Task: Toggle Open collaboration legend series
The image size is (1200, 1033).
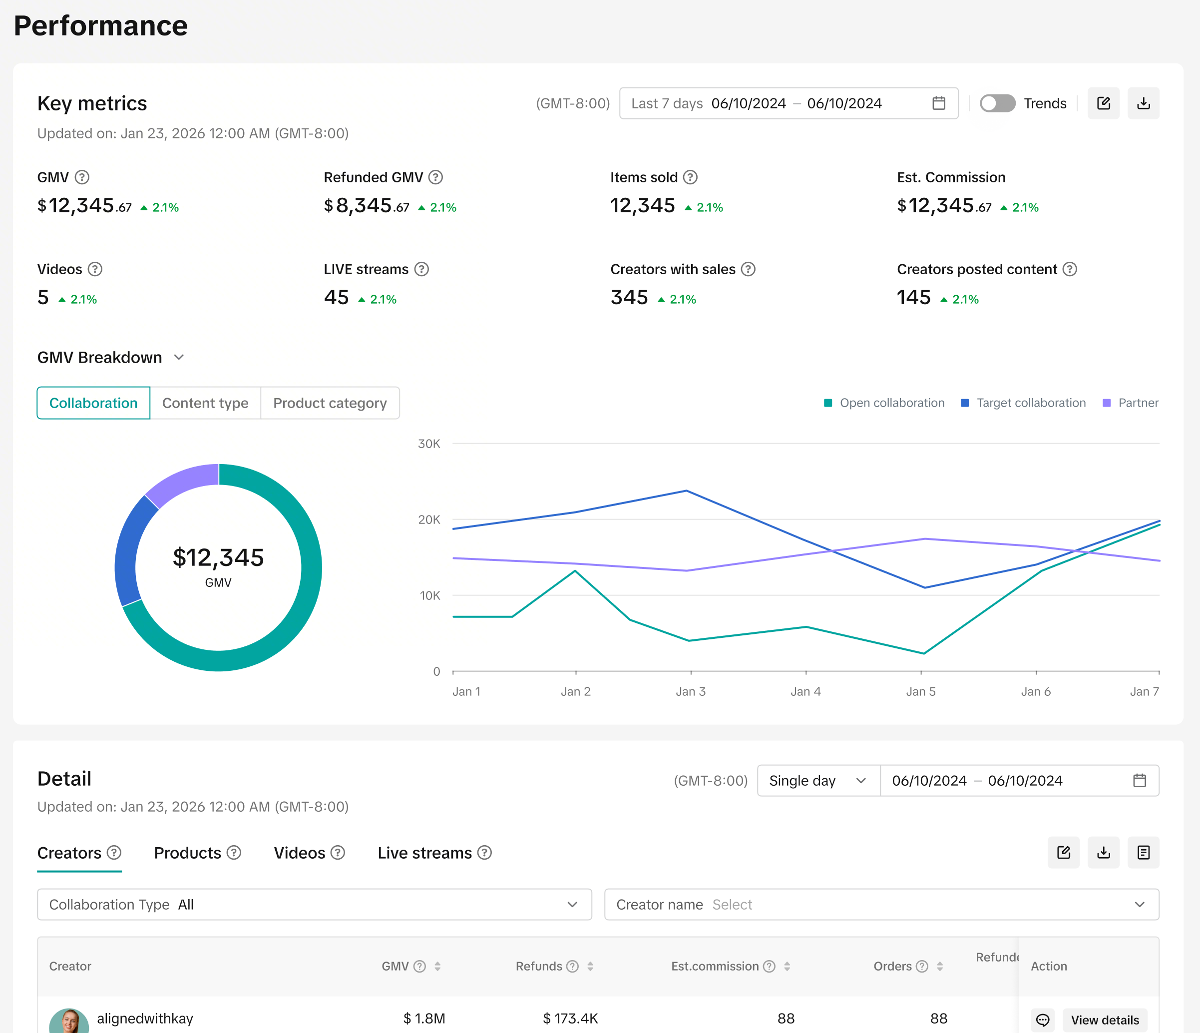Action: tap(884, 403)
